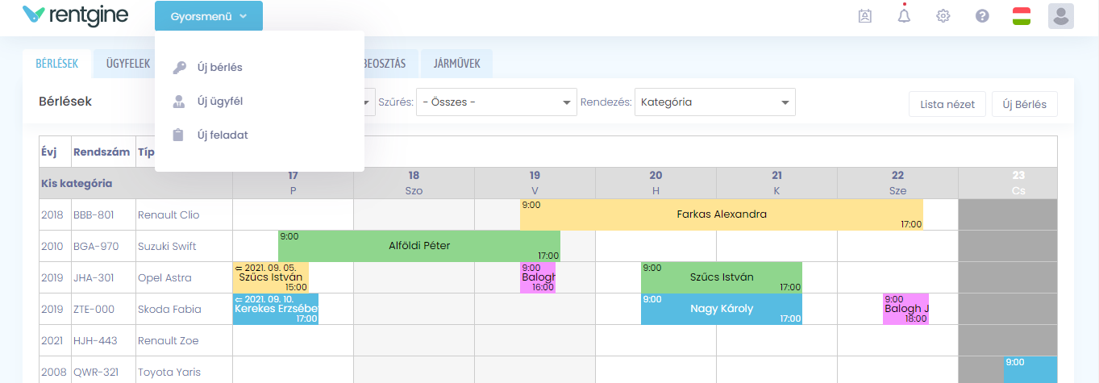The height and width of the screenshot is (383, 1099).
Task: Click the Hungarian flag language icon
Action: (x=1022, y=16)
